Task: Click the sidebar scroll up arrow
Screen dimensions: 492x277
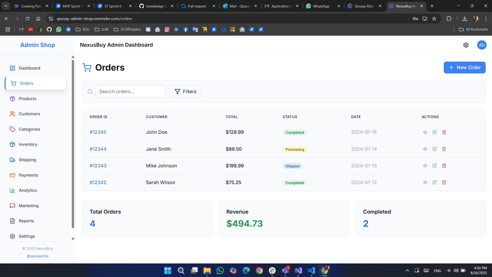Action: point(73,57)
